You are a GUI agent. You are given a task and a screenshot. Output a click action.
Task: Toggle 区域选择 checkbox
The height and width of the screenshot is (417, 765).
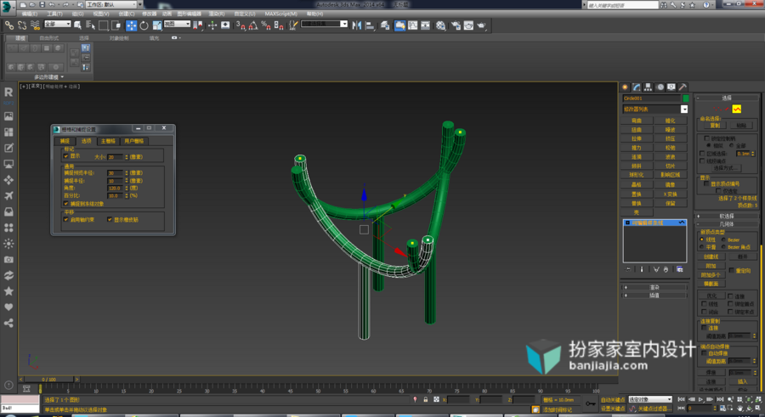click(703, 153)
